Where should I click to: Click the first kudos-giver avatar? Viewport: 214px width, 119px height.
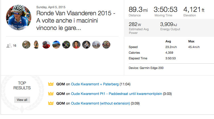tap(26, 45)
